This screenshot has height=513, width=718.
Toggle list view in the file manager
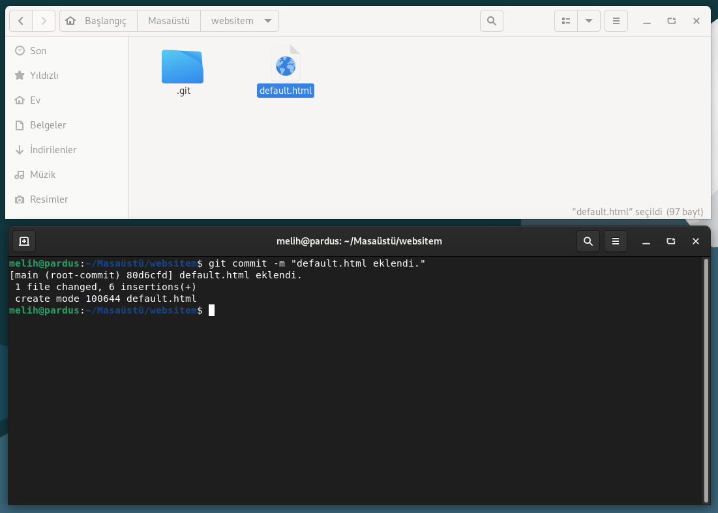coord(566,21)
